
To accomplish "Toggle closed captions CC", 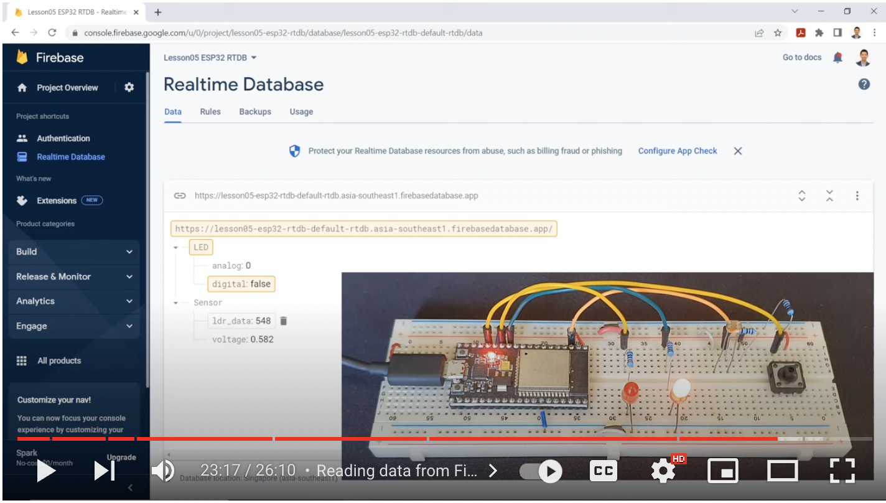I will coord(603,471).
